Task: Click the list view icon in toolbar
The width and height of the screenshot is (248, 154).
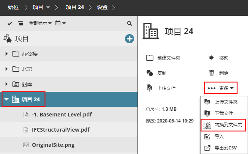Action: click(x=21, y=24)
